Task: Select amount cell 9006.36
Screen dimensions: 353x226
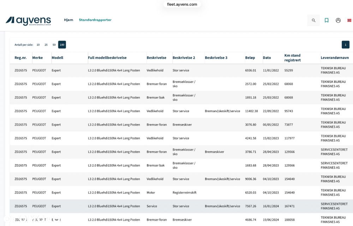Action: click(251, 179)
